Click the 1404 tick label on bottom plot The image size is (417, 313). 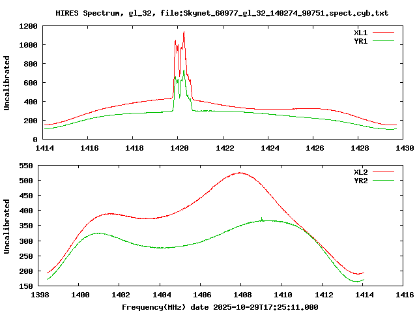tap(162, 295)
